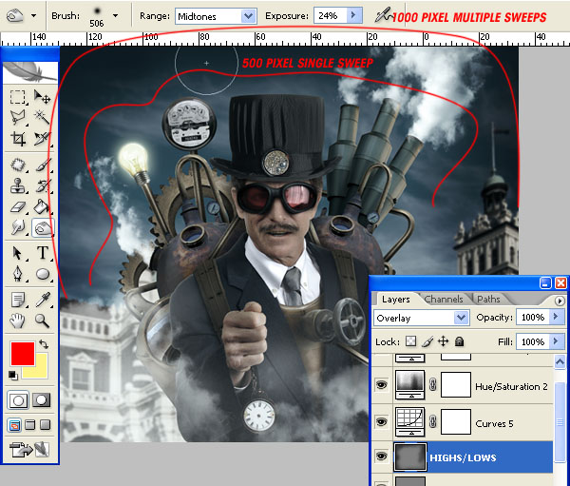
Task: Select the Hand tool
Action: click(17, 321)
